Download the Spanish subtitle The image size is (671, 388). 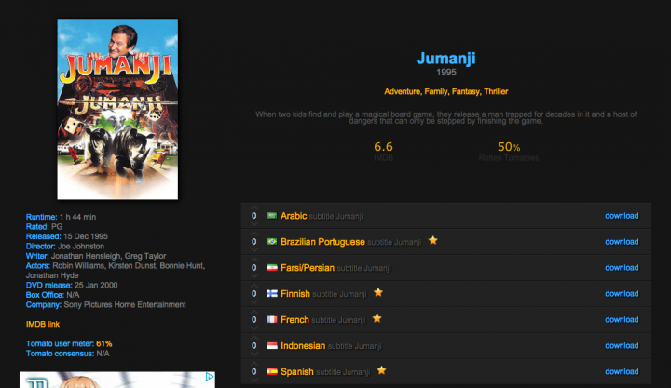[622, 372]
